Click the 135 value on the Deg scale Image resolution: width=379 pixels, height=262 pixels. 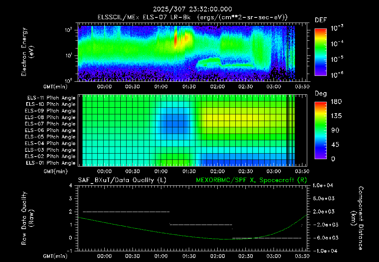[336, 116]
